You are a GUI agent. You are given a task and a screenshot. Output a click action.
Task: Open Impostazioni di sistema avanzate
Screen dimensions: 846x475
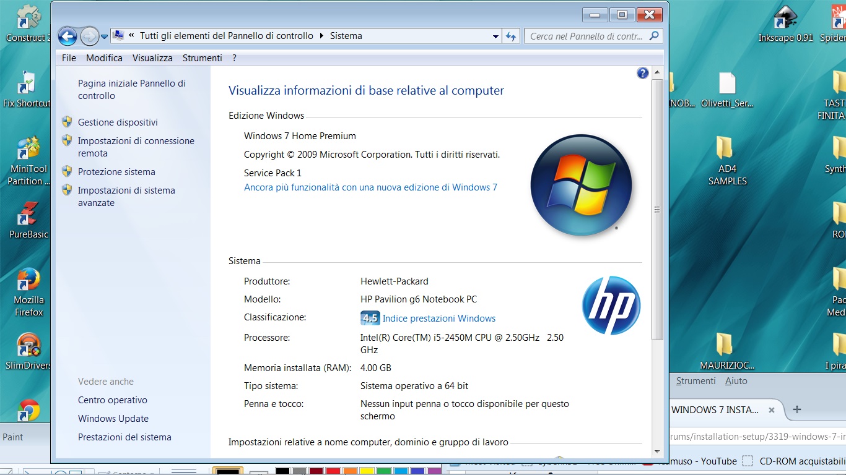click(x=126, y=196)
